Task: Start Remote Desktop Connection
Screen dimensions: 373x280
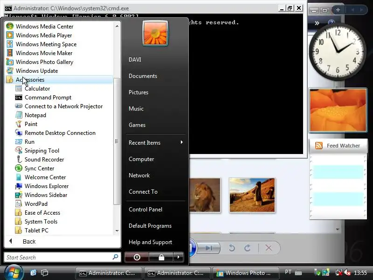Action: pos(59,133)
